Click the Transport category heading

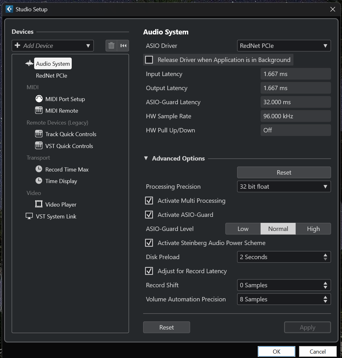click(x=38, y=158)
